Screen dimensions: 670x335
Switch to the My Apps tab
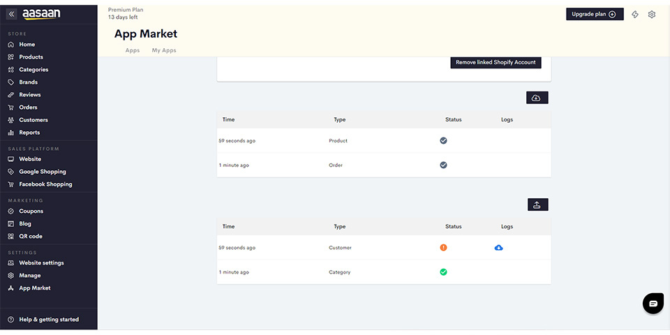point(164,50)
